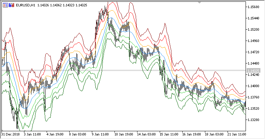This screenshot has width=265, height=139.
Task: Click the 15 Jan 11:00 time label
Action: 169,134
